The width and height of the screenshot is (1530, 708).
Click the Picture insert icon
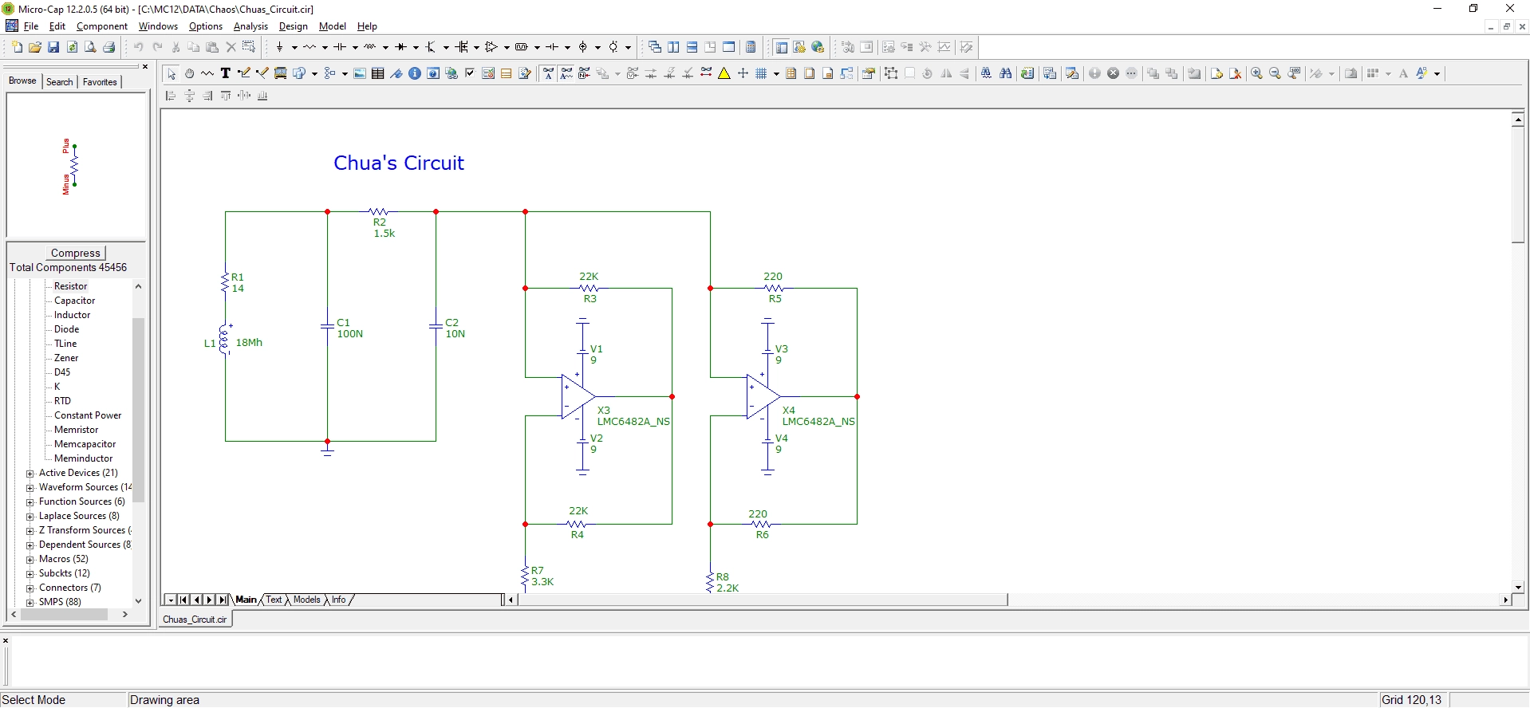[360, 73]
